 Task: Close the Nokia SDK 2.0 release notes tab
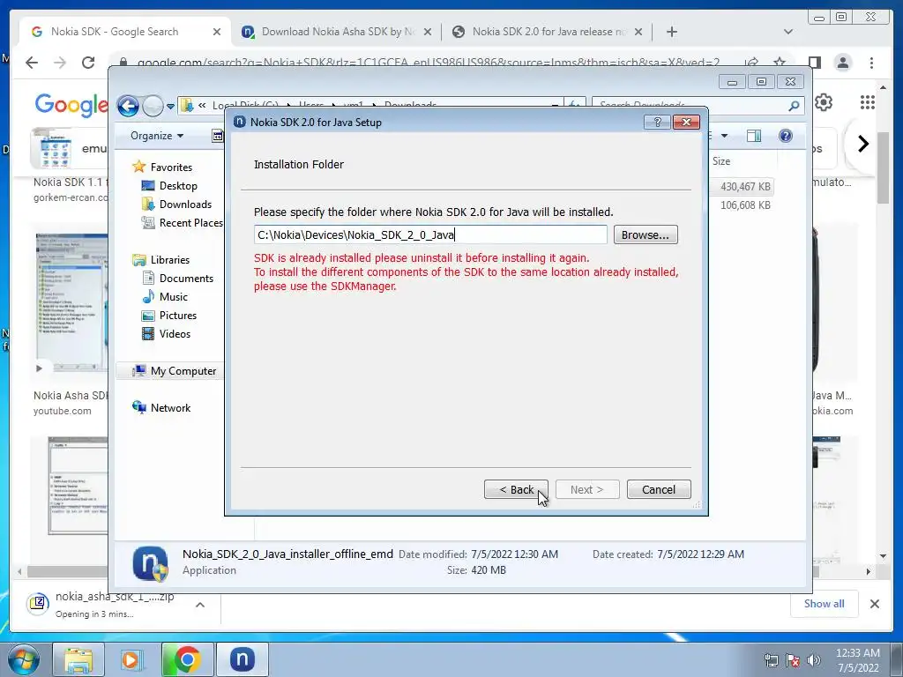[638, 32]
